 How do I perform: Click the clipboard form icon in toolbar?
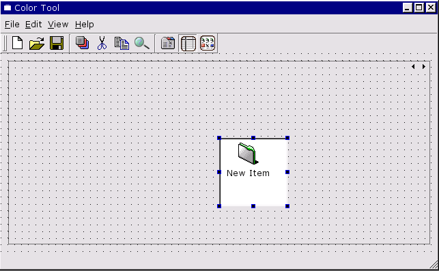168,44
